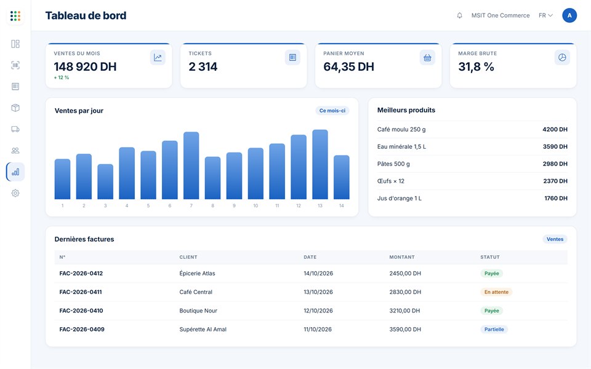Click the CLIENT column header
This screenshot has width=591, height=369.
(x=188, y=257)
